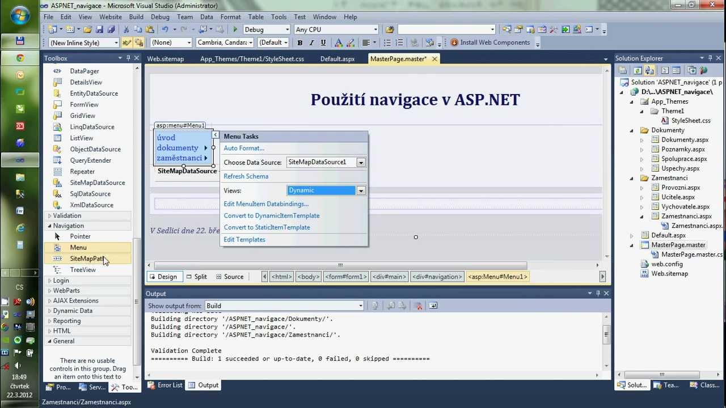Click the asp:Menu#Menu1 breadcrumb tag
The image size is (726, 408).
[x=497, y=277]
